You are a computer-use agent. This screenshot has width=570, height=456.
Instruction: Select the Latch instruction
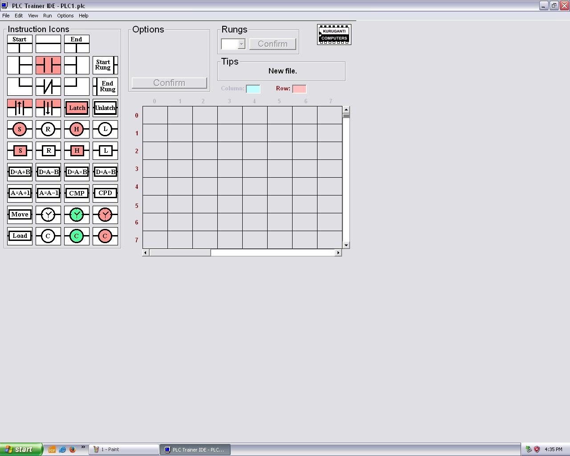pyautogui.click(x=76, y=108)
